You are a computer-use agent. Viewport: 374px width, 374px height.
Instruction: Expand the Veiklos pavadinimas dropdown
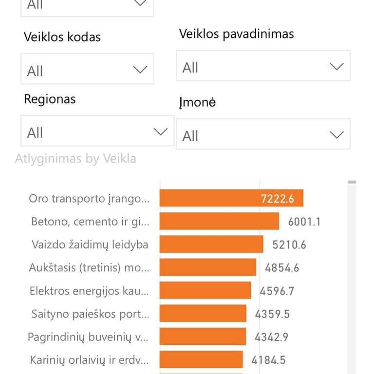pyautogui.click(x=263, y=66)
